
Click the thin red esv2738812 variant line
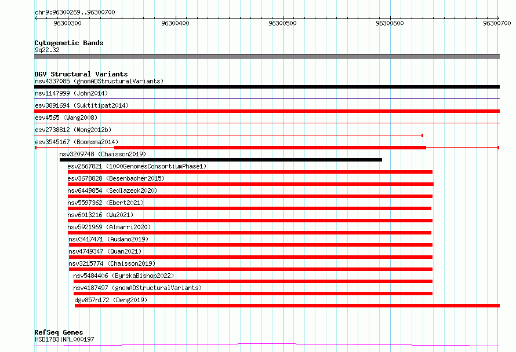click(x=228, y=135)
